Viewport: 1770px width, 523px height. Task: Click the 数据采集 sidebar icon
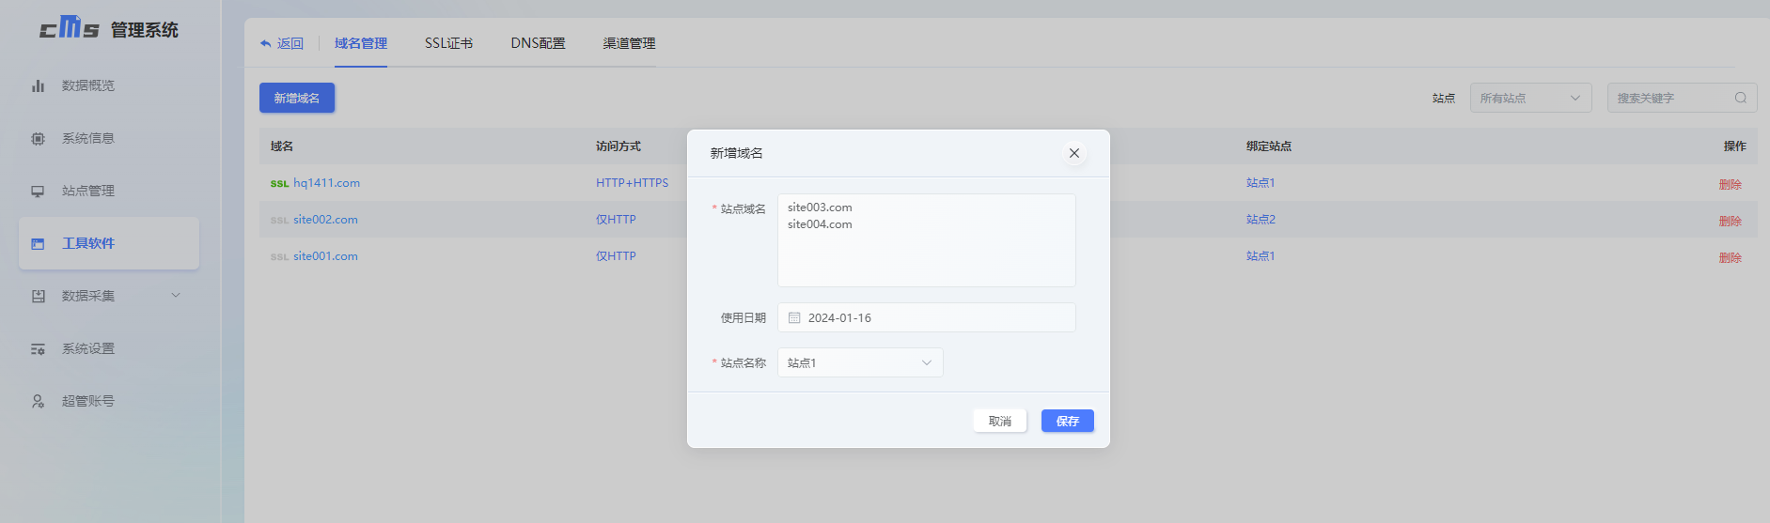tap(38, 296)
